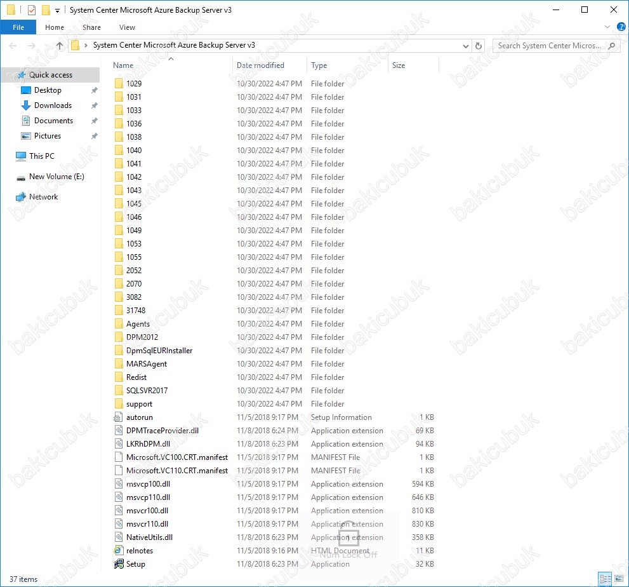The image size is (629, 587).
Task: Select the 1046 folder
Action: (133, 217)
